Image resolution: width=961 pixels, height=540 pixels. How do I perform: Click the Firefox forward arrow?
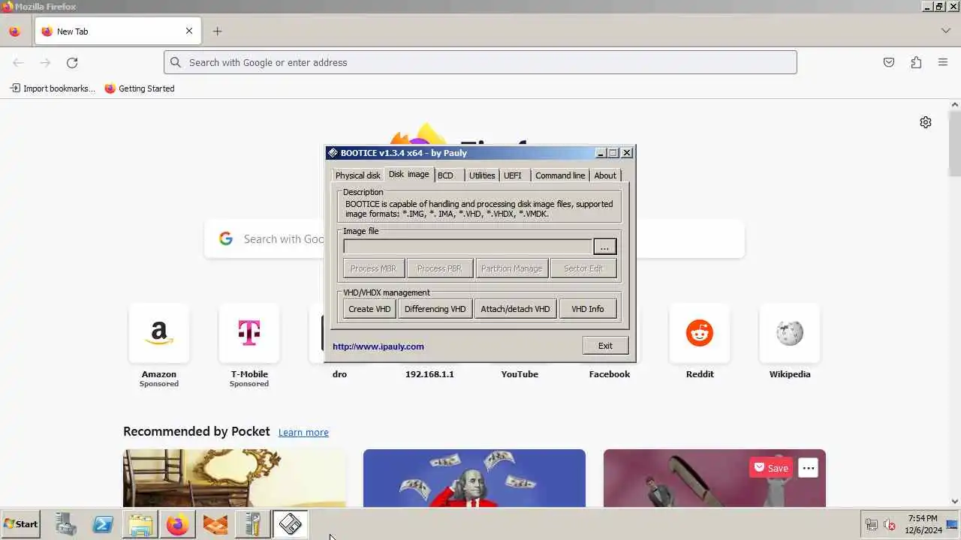point(45,62)
